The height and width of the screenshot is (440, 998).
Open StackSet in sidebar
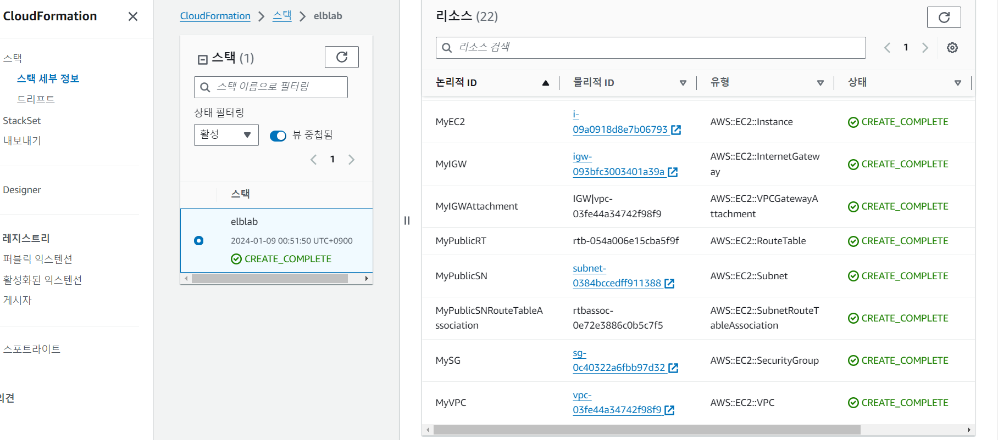22,121
